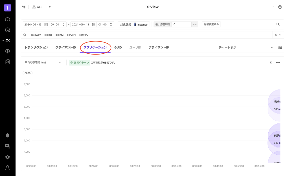Open the help question mark icon
Viewport: 289px width, 176px height.
point(280,7)
